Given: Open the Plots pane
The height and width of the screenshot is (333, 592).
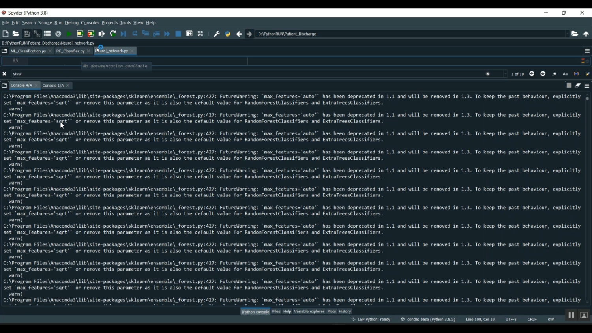Looking at the screenshot, I should (x=332, y=312).
